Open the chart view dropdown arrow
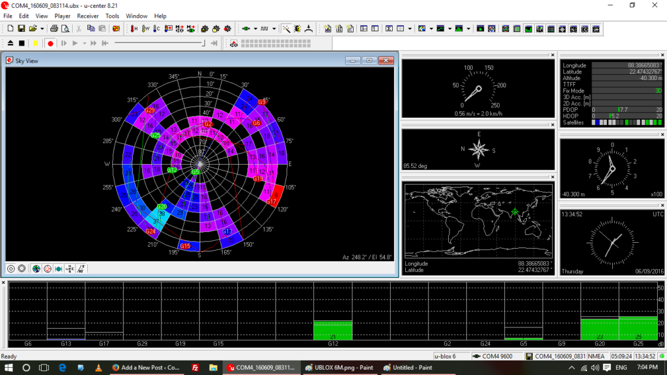 point(449,29)
